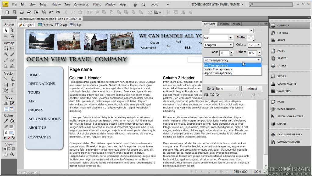Switch to the History tab
The height and width of the screenshot is (176, 312).
(224, 24)
